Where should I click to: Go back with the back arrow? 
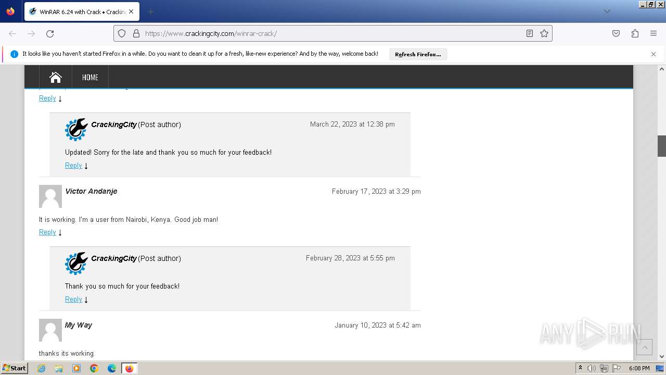[12, 33]
